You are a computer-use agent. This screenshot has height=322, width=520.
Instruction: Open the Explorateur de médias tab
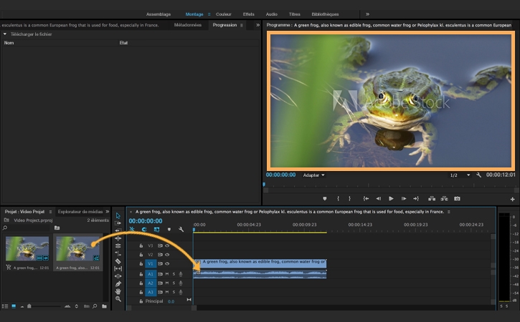80,212
